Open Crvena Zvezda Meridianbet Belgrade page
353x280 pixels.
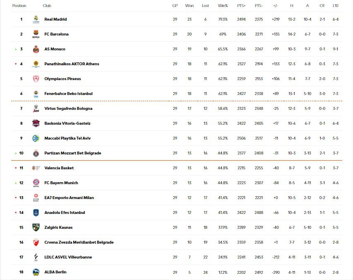point(79,242)
